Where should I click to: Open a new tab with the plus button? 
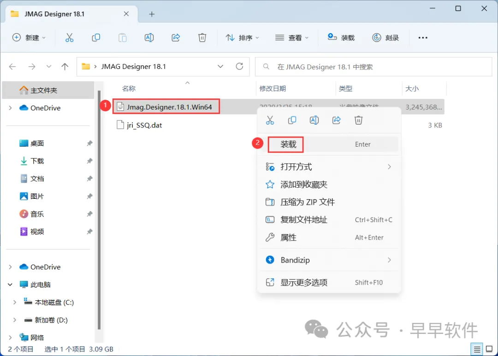point(152,14)
